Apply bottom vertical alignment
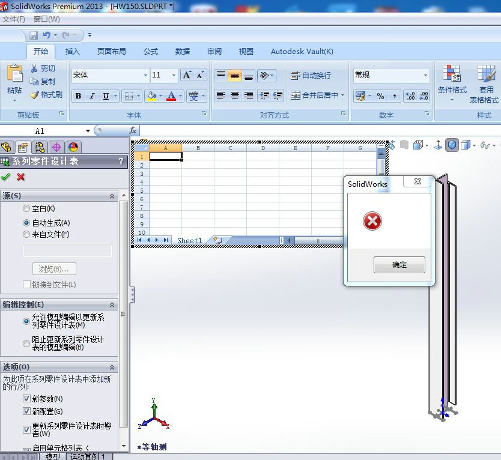This screenshot has height=460, width=501. click(248, 76)
